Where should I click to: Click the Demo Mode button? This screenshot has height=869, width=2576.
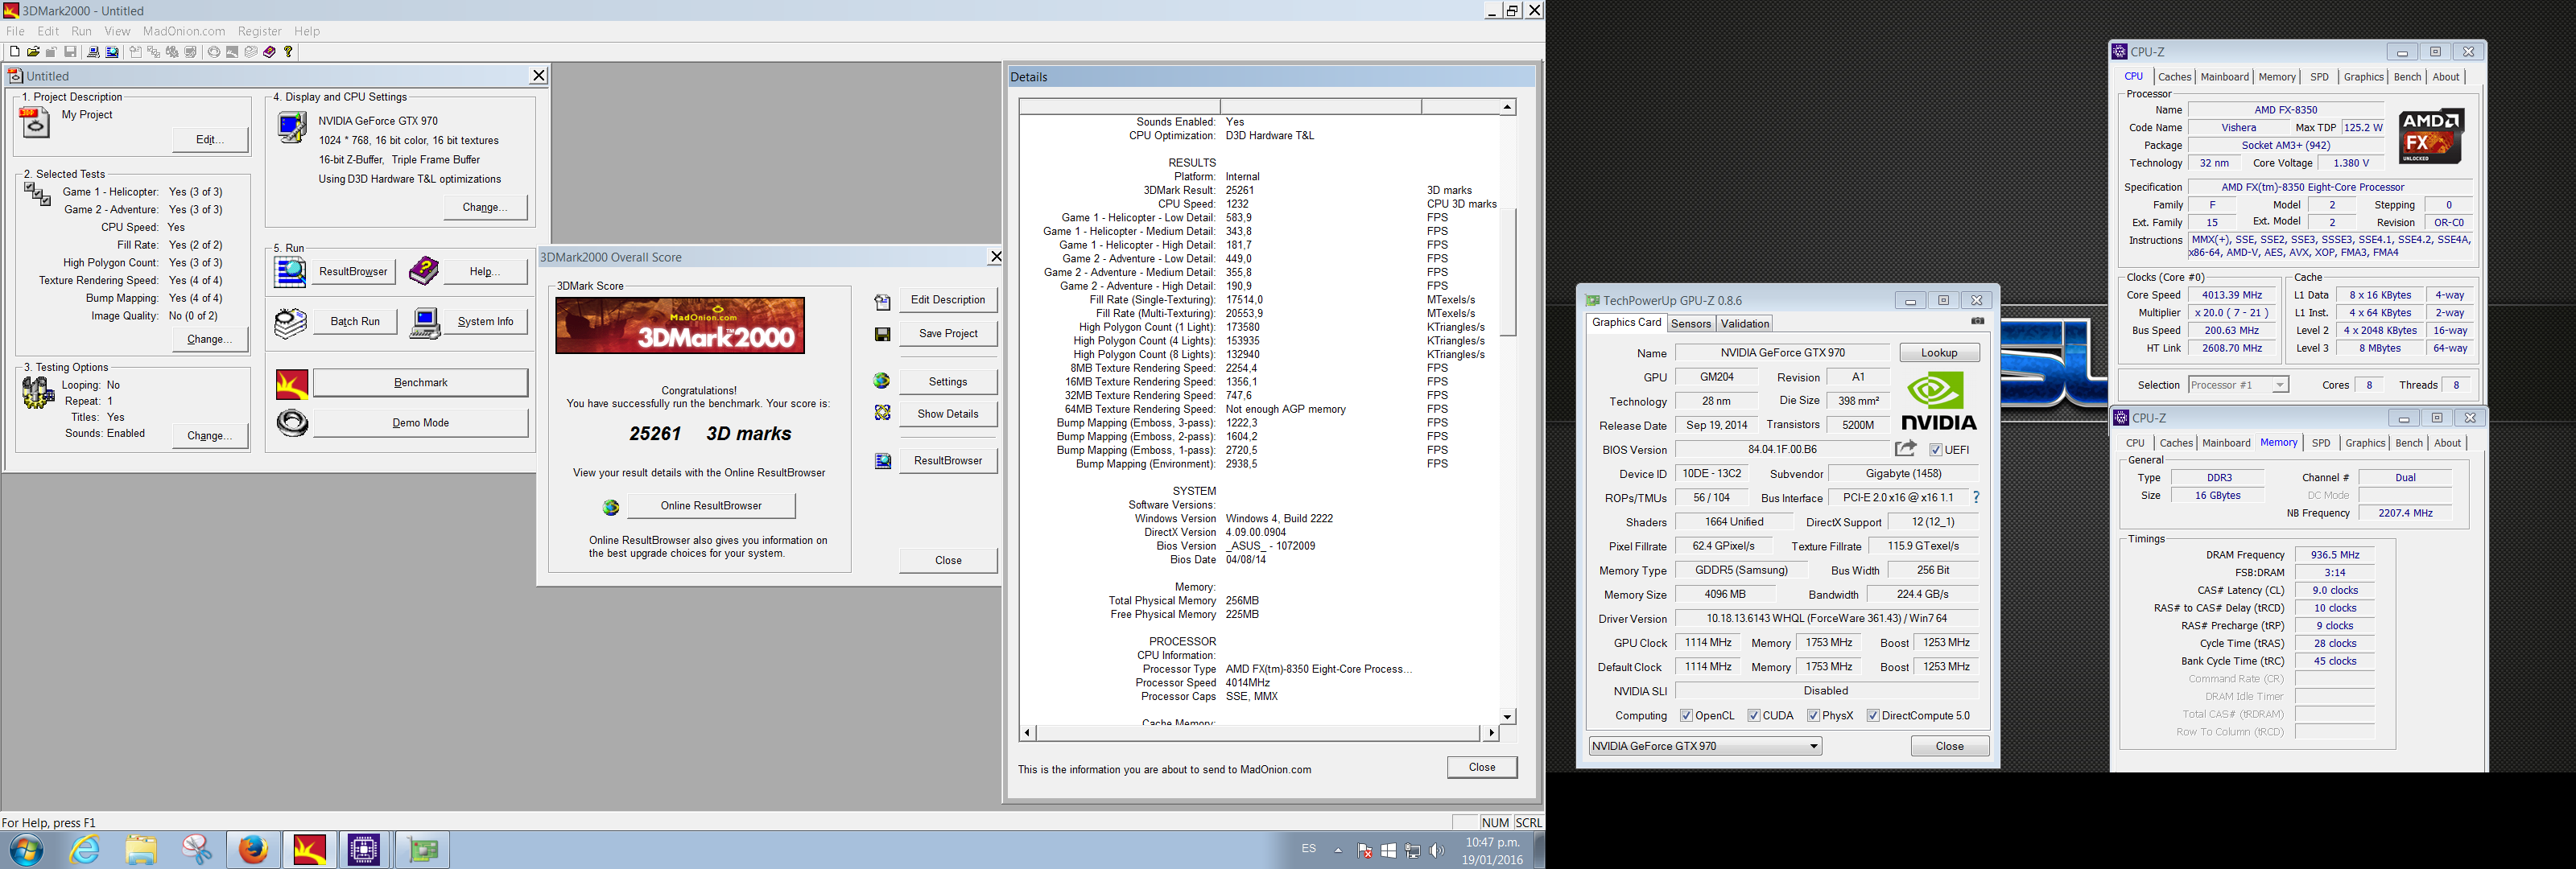421,423
